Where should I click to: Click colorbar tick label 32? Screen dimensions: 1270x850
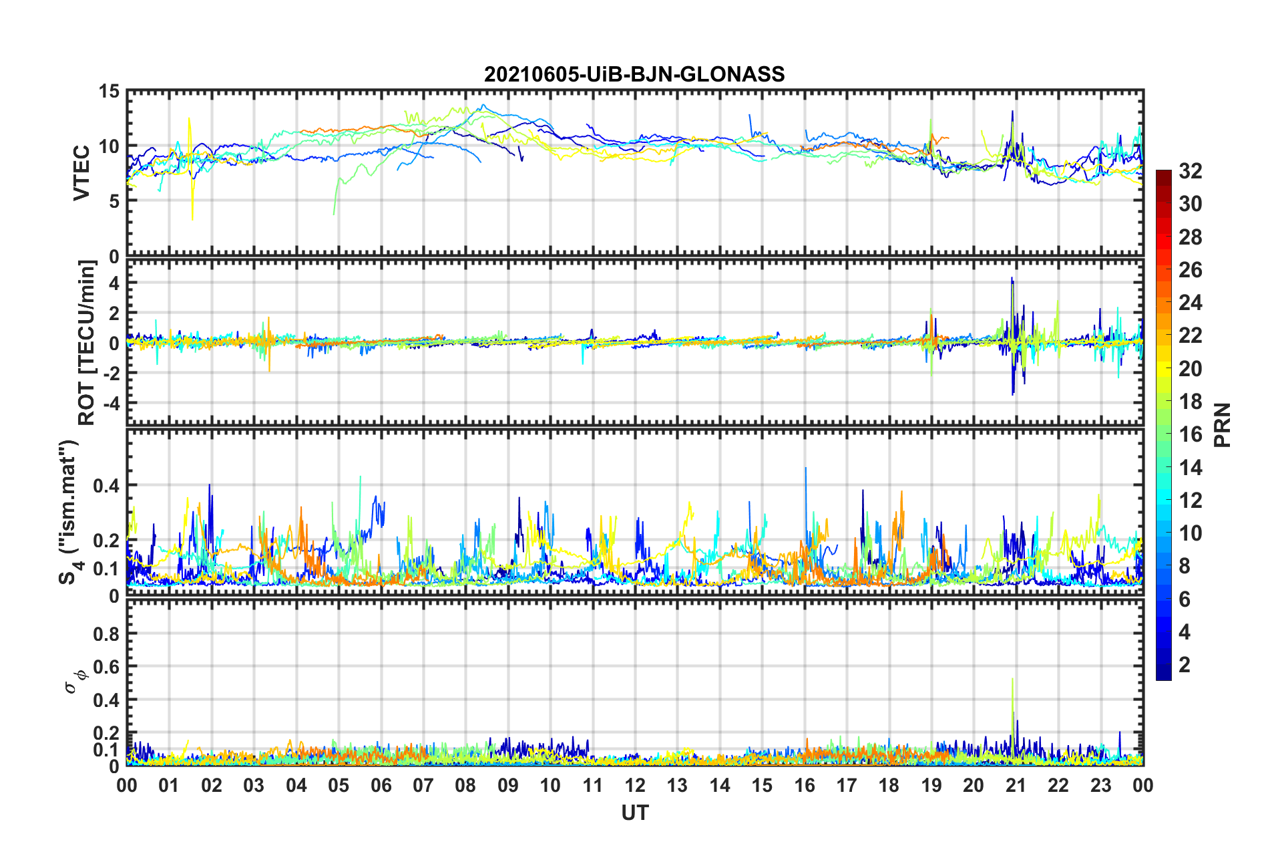click(x=1190, y=171)
